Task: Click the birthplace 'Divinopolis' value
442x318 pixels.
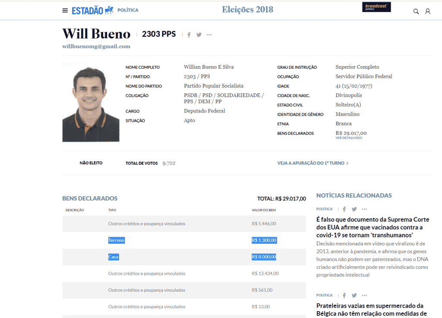Action: [349, 95]
